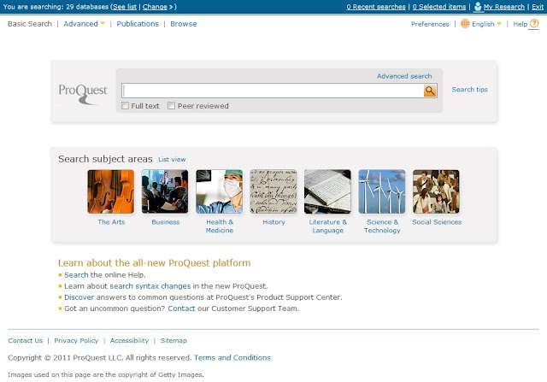Click the Contact Customer Support link

(x=181, y=309)
